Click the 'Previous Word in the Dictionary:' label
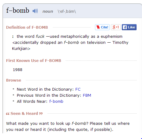Screen dimensions: 142x139 (x=49, y=95)
